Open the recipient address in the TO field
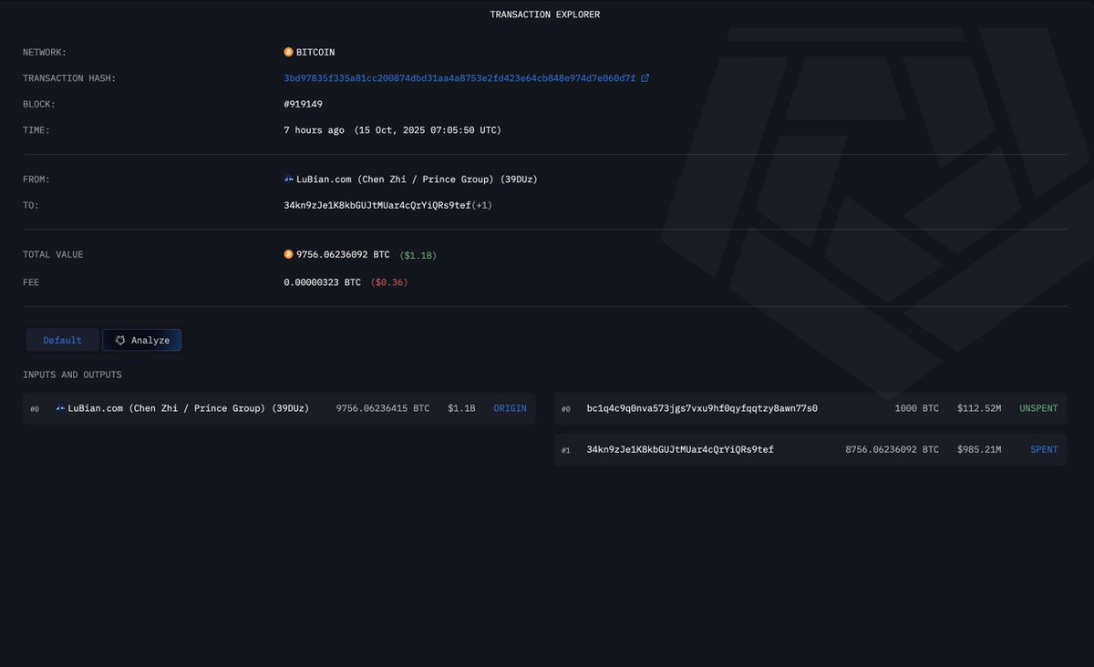Image resolution: width=1094 pixels, height=667 pixels. pos(377,205)
